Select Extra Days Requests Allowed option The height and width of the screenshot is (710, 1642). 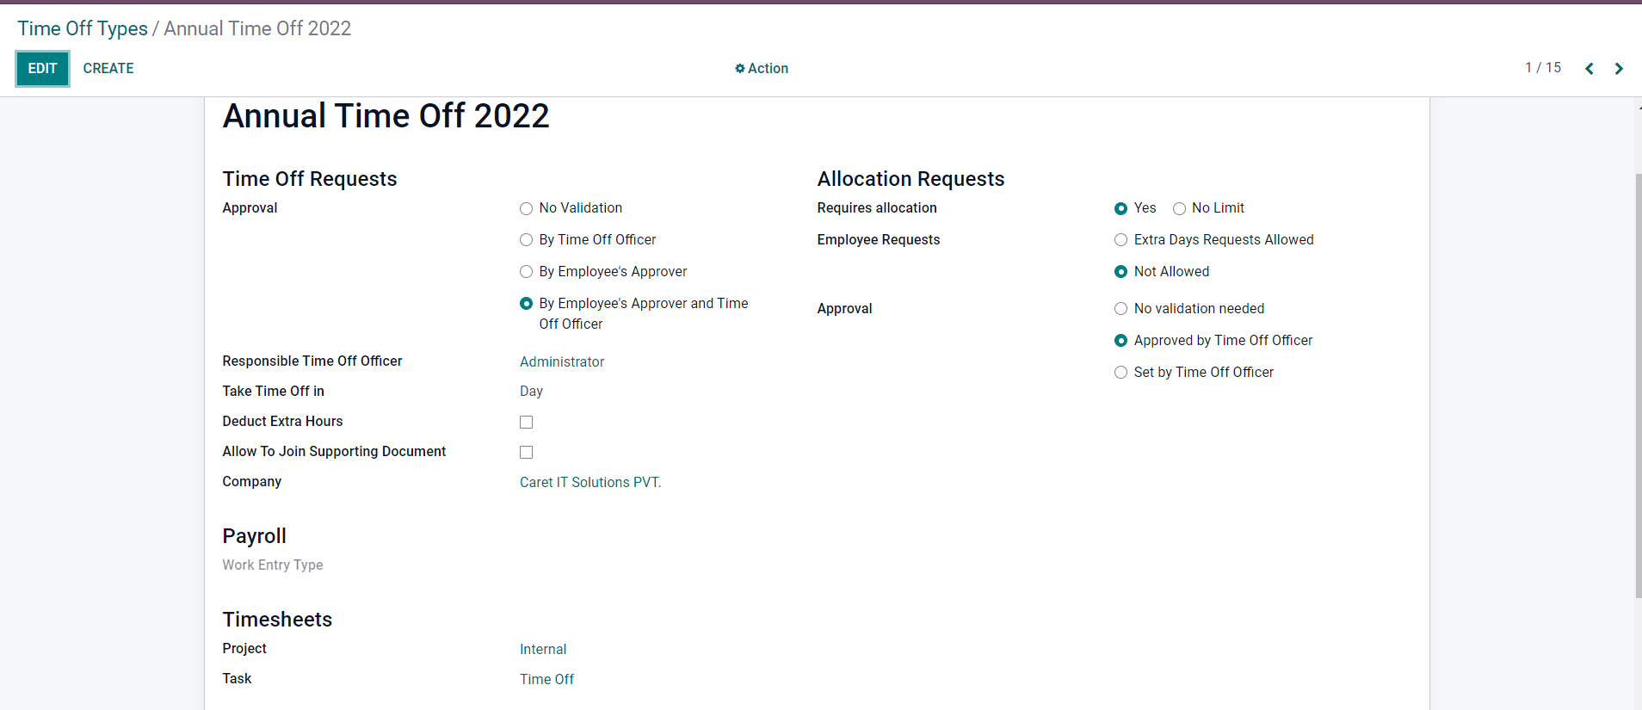tap(1121, 240)
